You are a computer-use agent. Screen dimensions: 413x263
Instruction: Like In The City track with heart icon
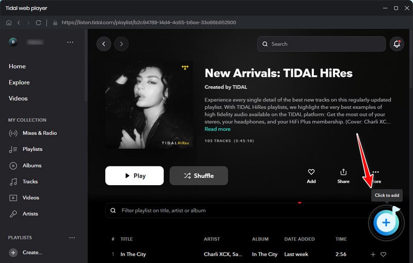click(383, 254)
